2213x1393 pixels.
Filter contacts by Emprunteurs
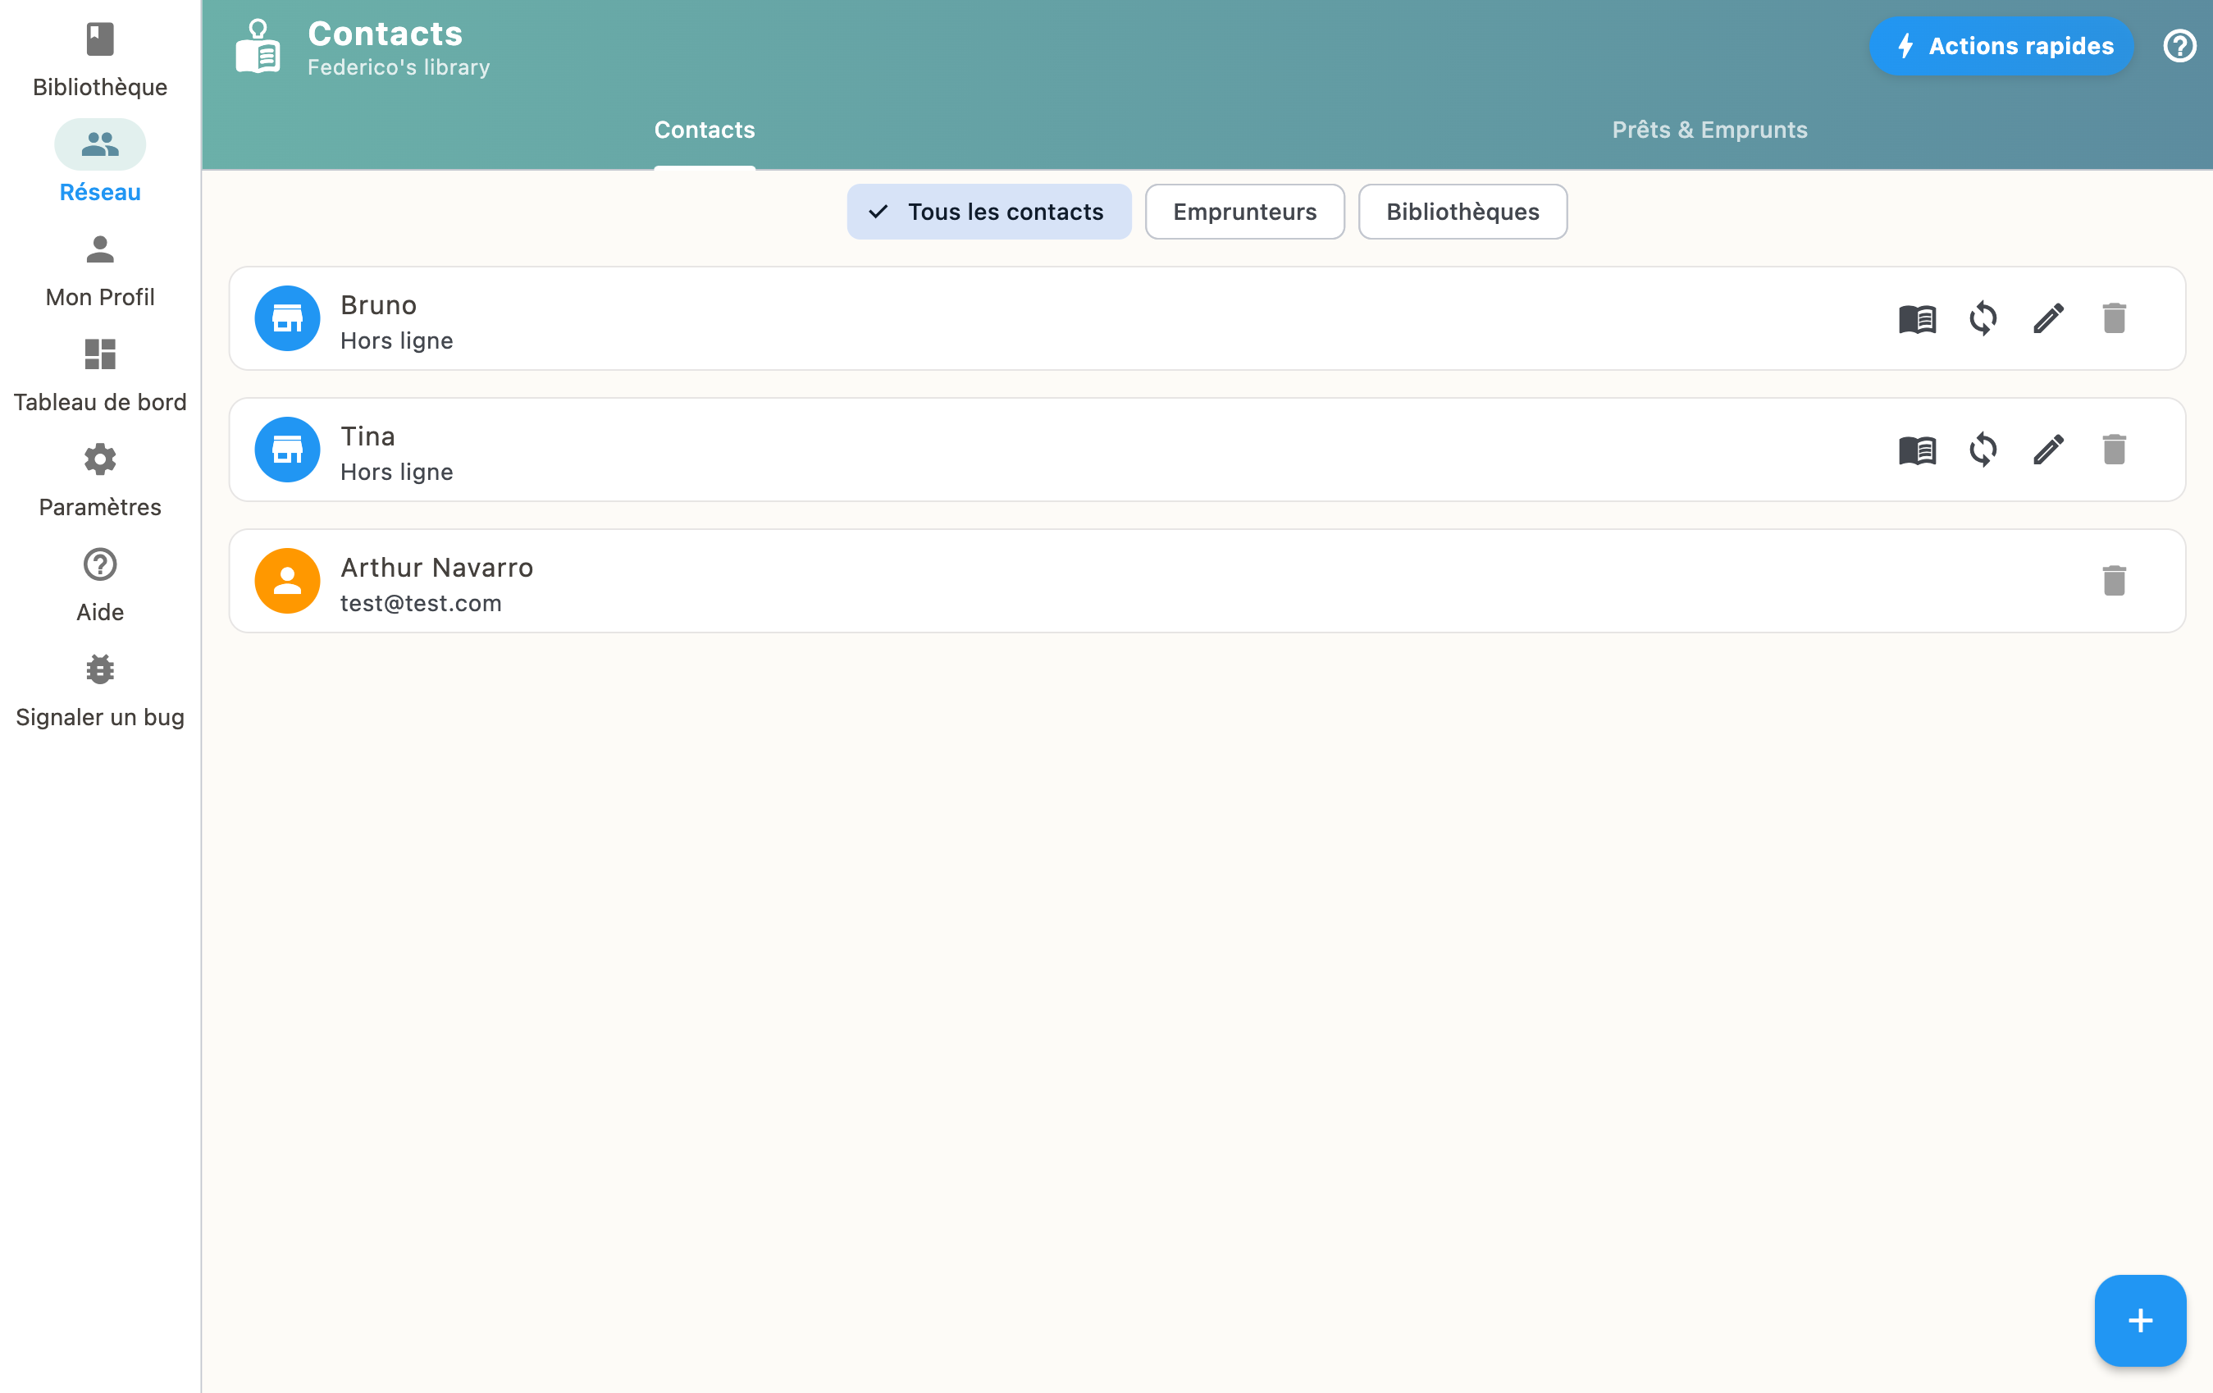(x=1244, y=212)
